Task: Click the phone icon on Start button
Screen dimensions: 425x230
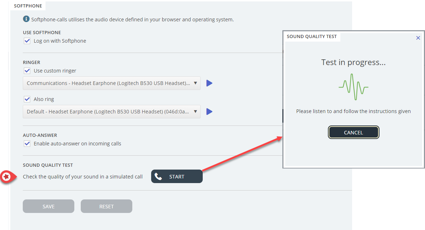Action: [159, 177]
